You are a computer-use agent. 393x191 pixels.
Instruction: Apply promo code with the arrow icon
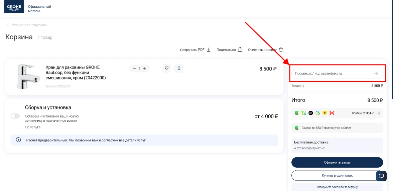(x=376, y=74)
